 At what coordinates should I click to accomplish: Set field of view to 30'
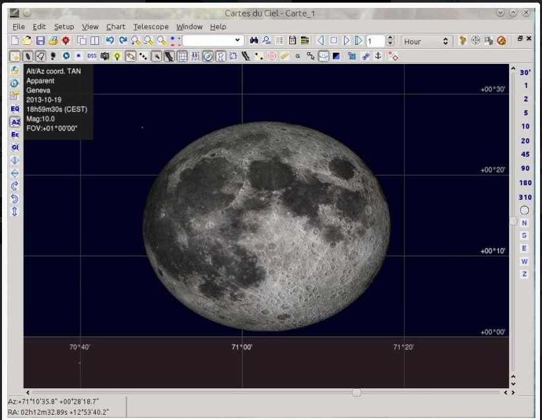pyautogui.click(x=525, y=72)
